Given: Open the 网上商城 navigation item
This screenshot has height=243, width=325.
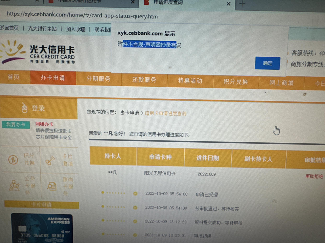Looking at the screenshot, I should (x=281, y=83).
